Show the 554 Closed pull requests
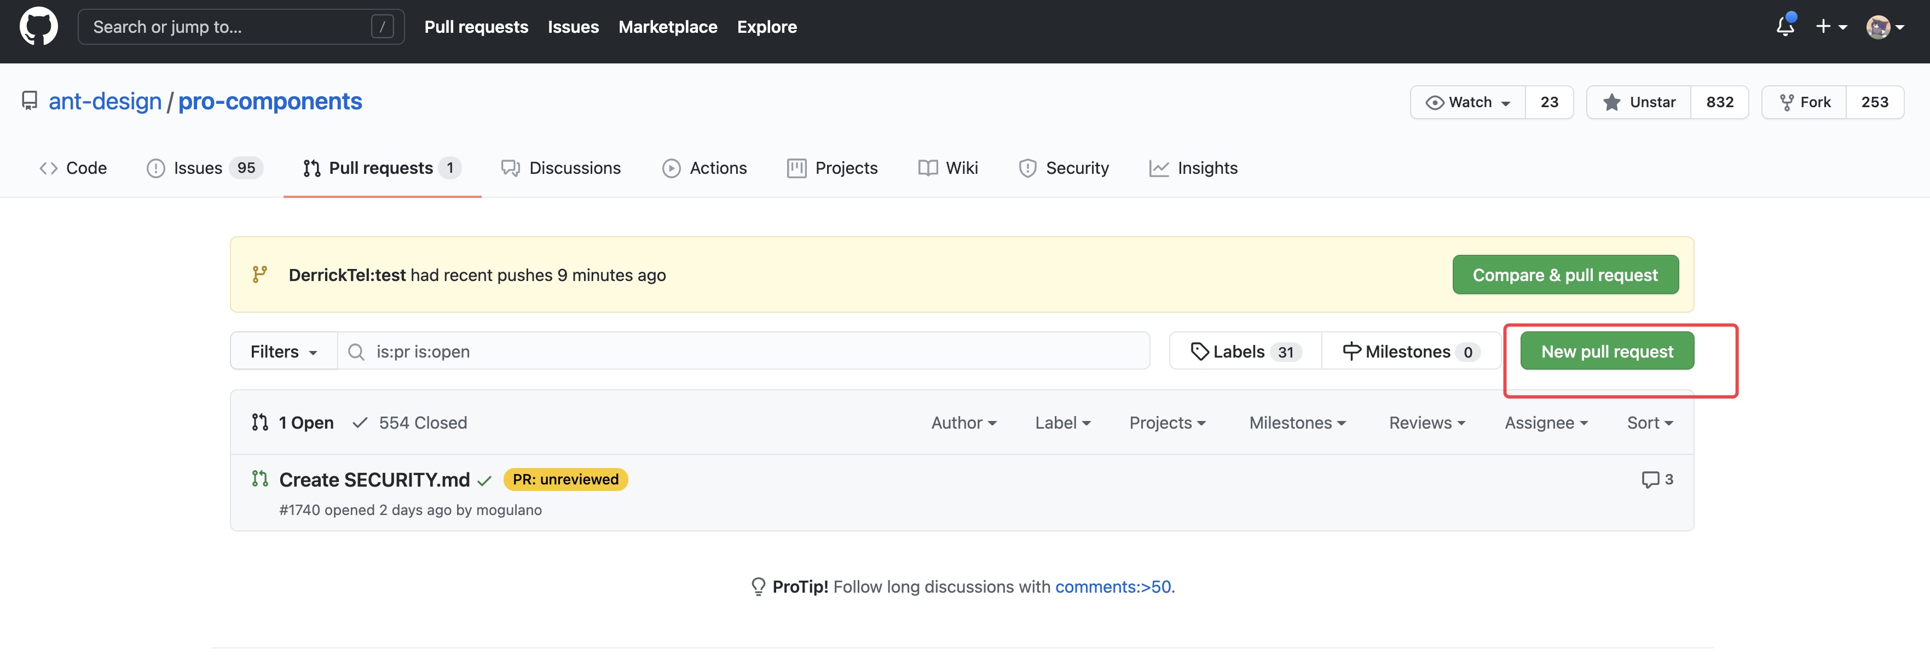 click(x=410, y=423)
